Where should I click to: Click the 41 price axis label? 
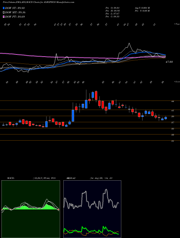point(173,111)
